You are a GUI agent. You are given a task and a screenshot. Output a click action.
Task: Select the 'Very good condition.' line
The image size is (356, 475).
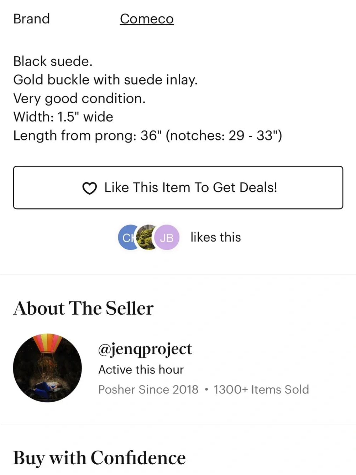[79, 98]
